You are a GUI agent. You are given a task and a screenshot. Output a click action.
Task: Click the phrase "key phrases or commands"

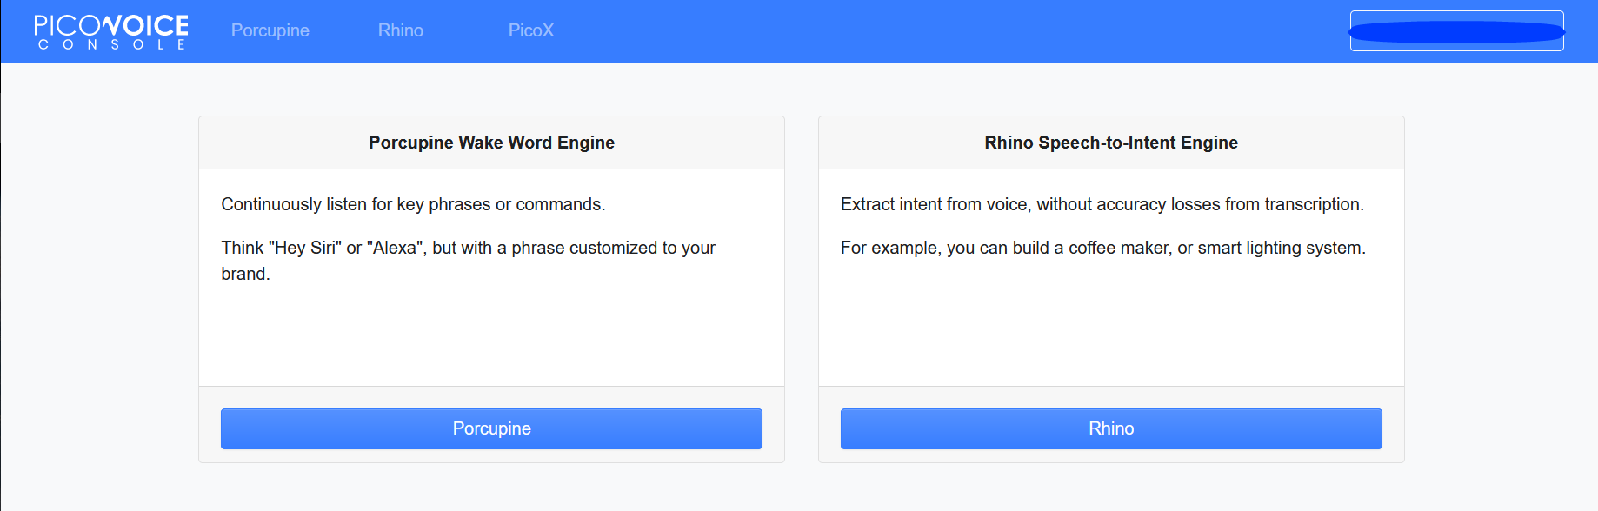[x=499, y=204]
